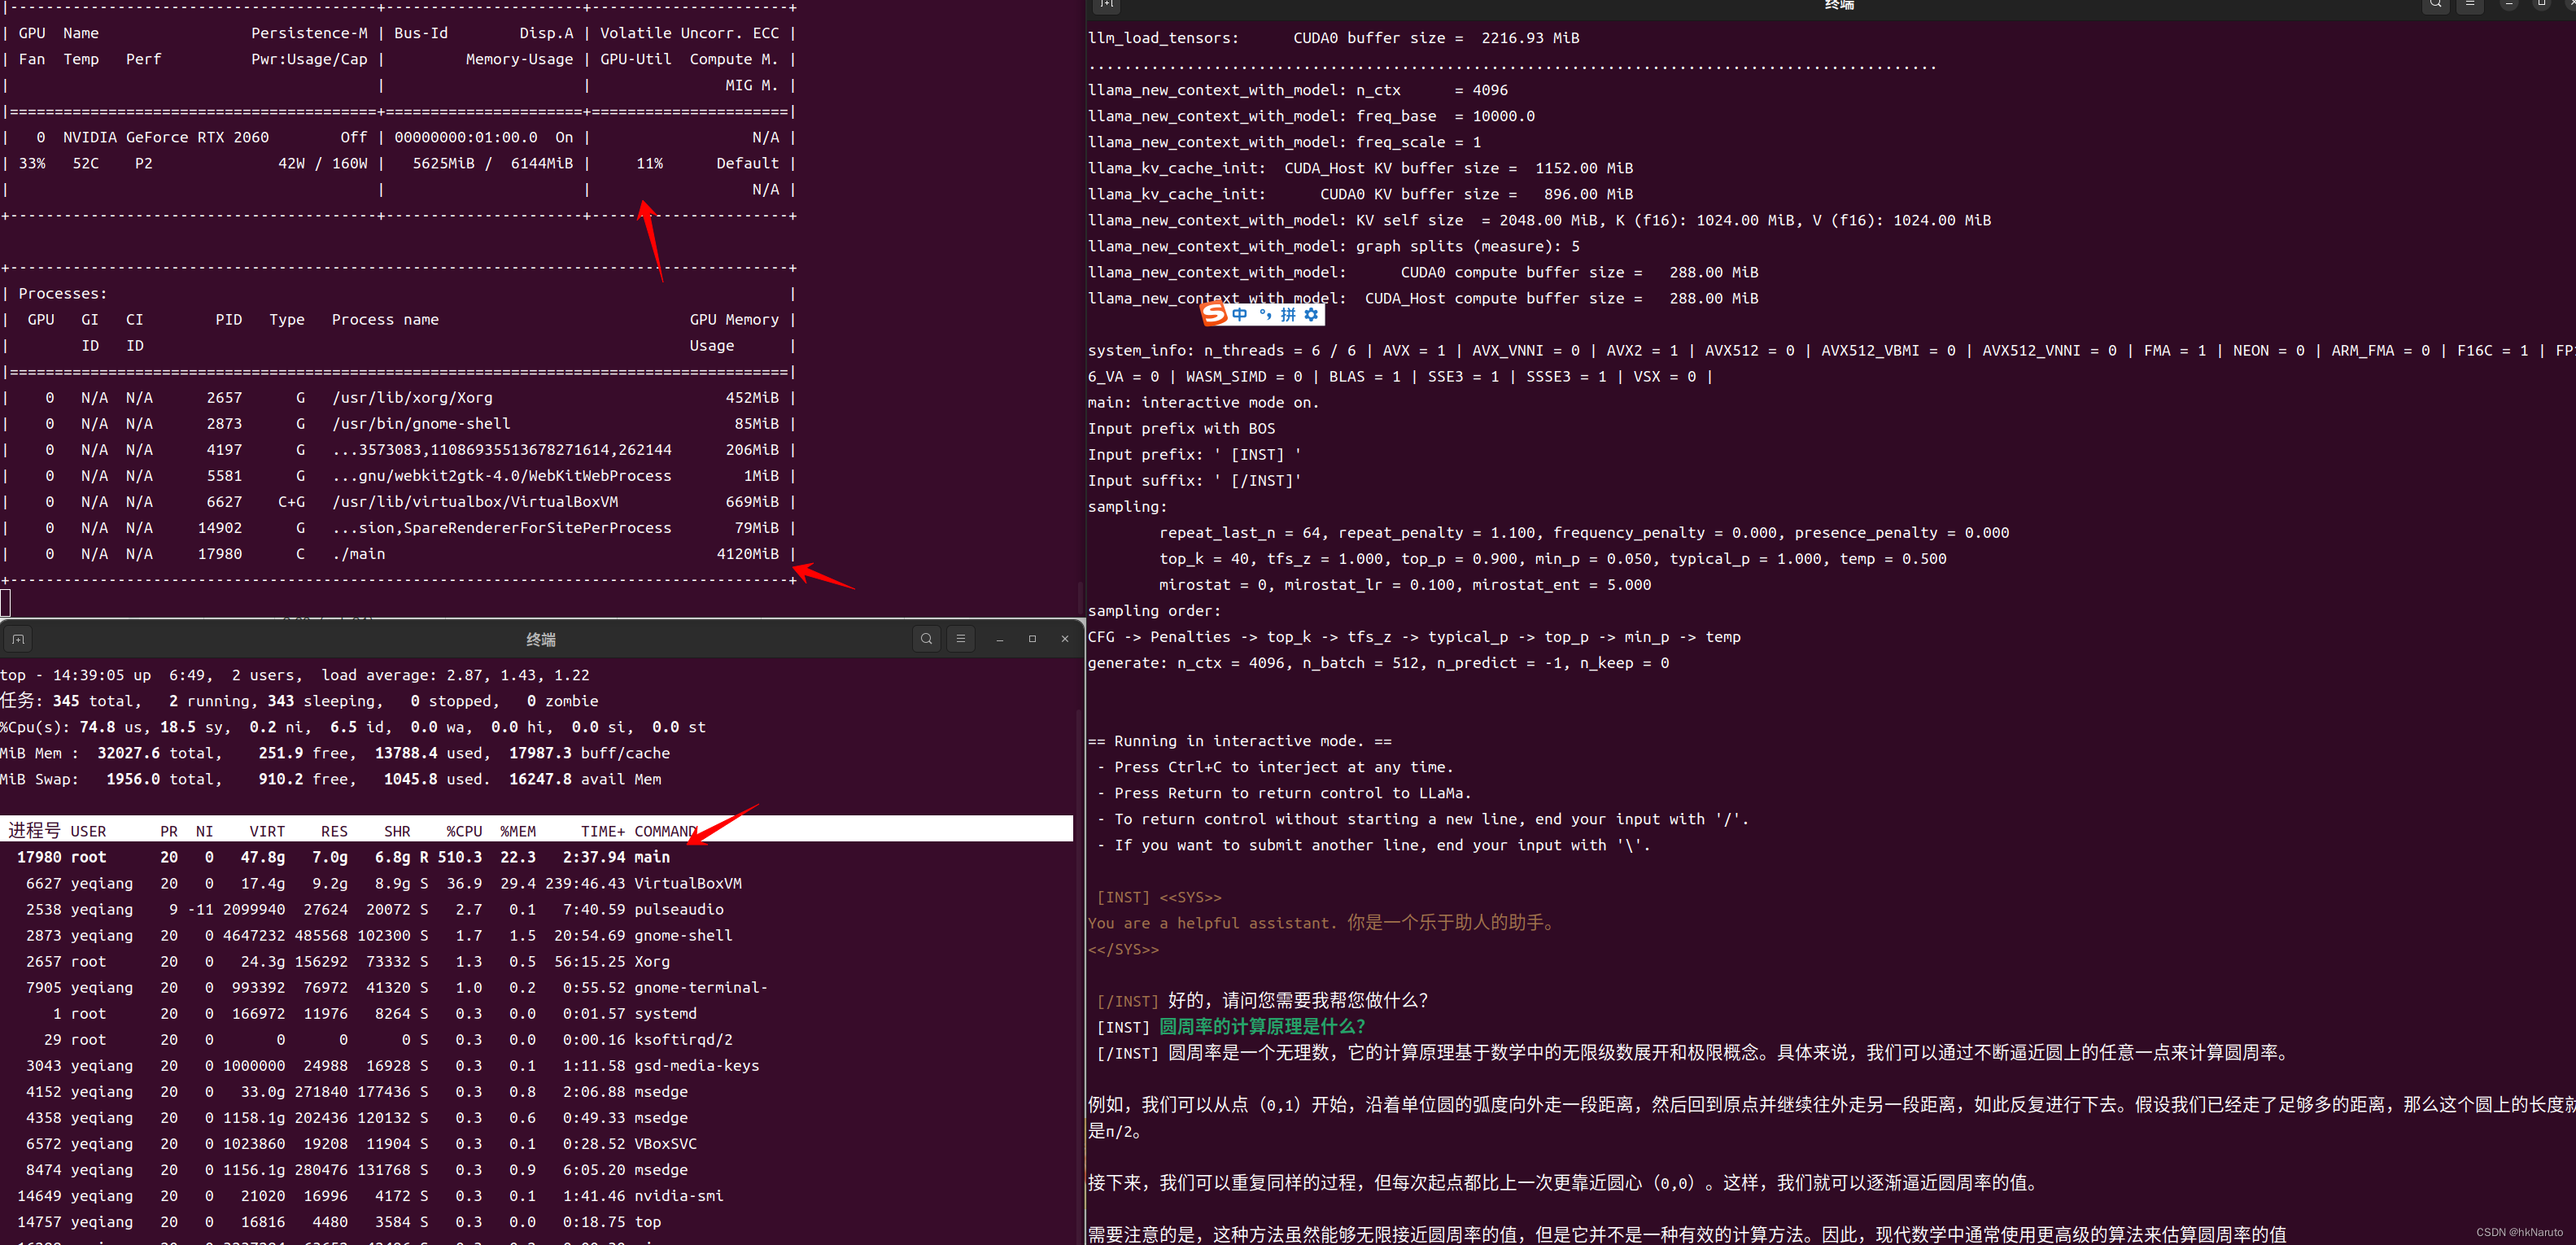Click the 5625MiB / 6144MiB memory usage
This screenshot has width=2576, height=1245.
coord(493,163)
